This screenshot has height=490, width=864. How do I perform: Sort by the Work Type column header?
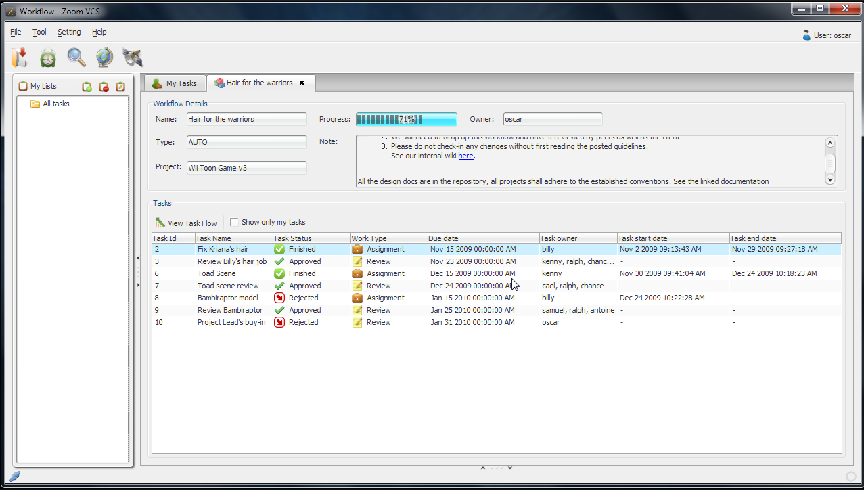pyautogui.click(x=389, y=238)
